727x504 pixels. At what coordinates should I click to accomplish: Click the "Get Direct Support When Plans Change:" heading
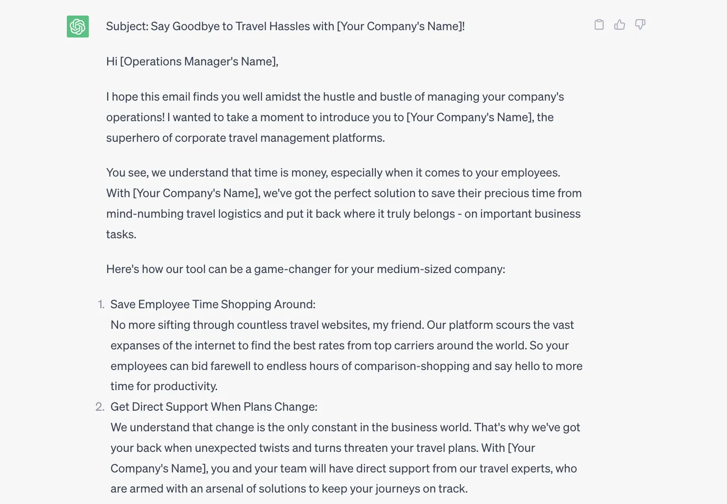click(x=214, y=407)
